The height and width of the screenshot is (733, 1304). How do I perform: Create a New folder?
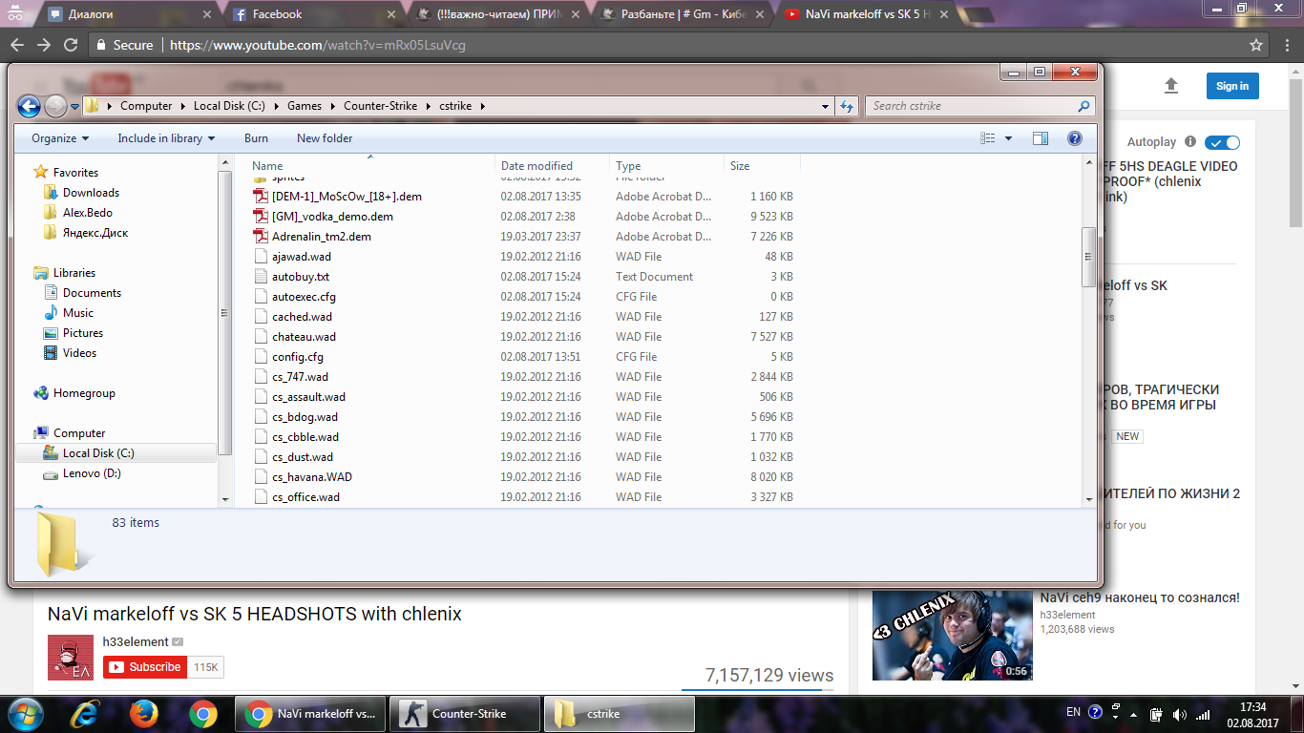tap(325, 138)
